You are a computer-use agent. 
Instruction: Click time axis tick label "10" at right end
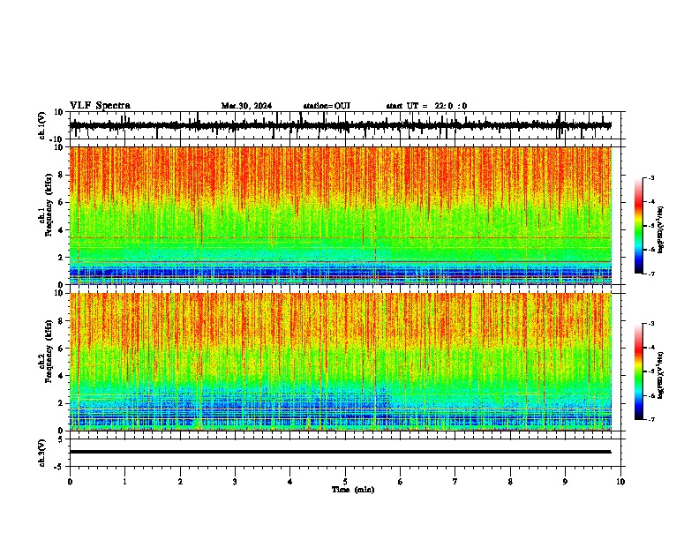click(620, 482)
